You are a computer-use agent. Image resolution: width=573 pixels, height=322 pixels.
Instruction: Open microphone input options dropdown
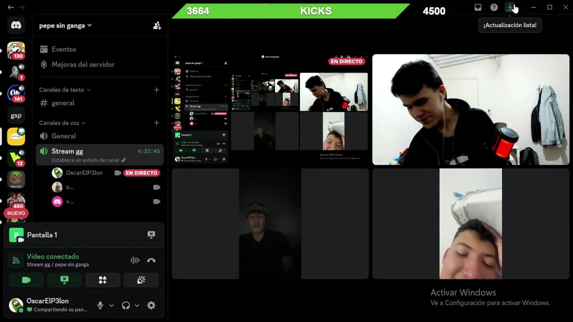tap(111, 305)
